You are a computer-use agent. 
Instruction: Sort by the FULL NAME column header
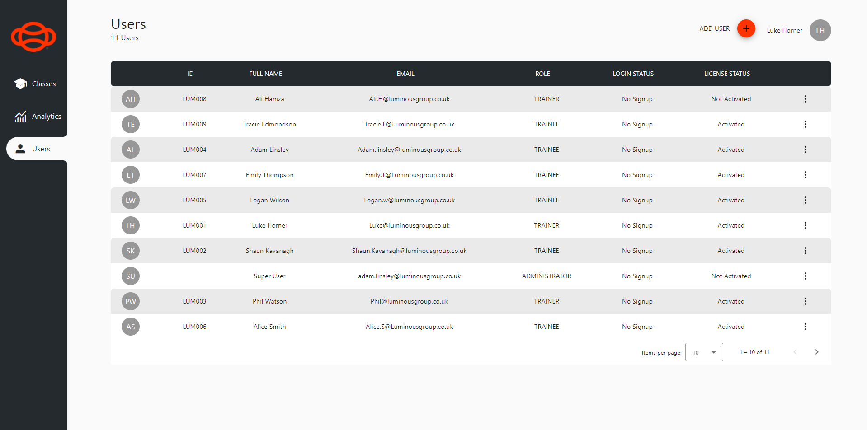[265, 74]
